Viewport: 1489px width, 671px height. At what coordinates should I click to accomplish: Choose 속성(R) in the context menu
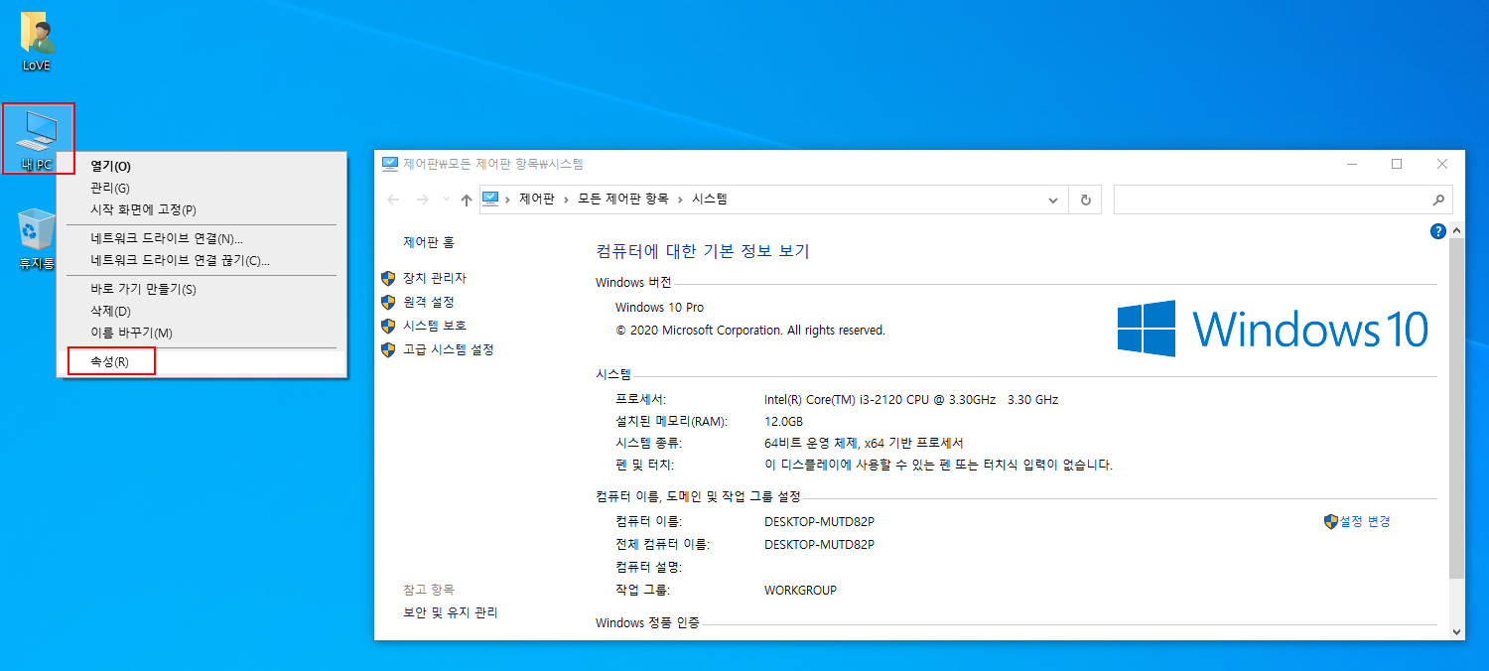pos(202,362)
